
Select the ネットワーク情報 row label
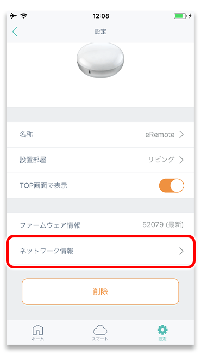tap(47, 251)
